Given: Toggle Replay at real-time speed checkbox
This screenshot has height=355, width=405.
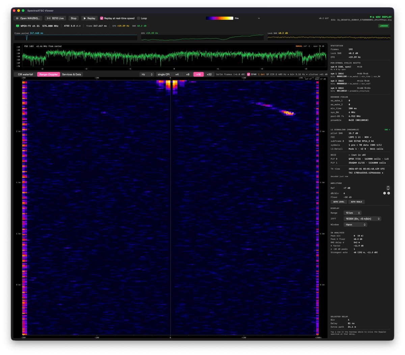Looking at the screenshot, I should point(102,18).
